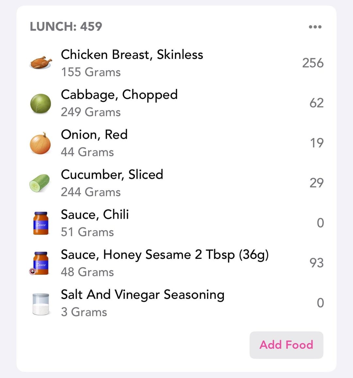This screenshot has height=378, width=353.
Task: Tap the Honey Sesame sauce jar icon
Action: pos(40,263)
